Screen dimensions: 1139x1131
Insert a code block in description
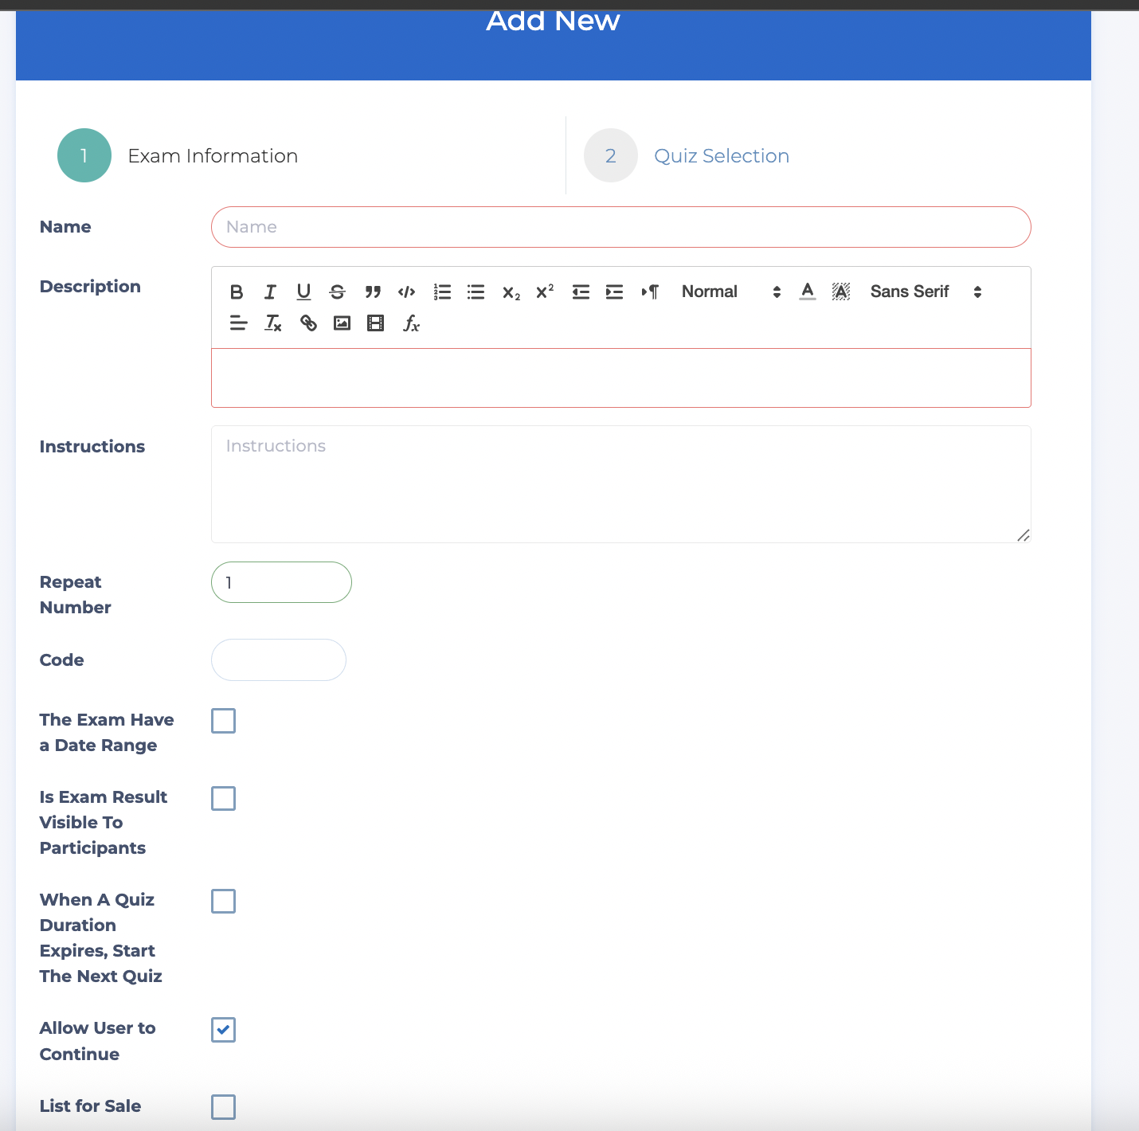coord(406,292)
